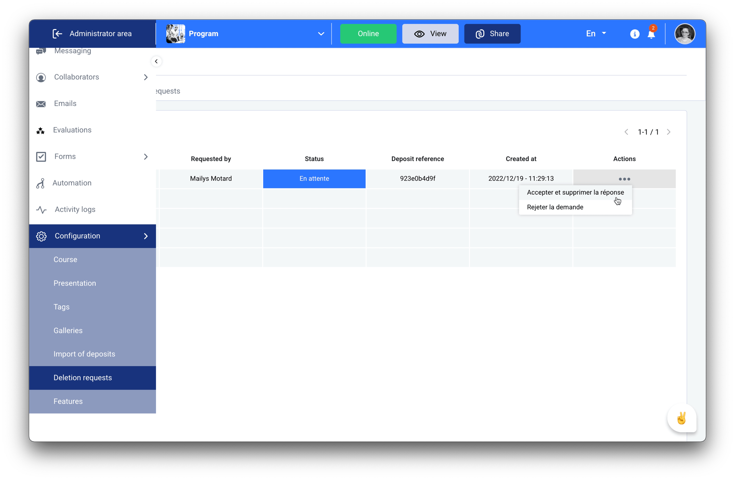
Task: Open Tags configuration
Action: pos(92,307)
